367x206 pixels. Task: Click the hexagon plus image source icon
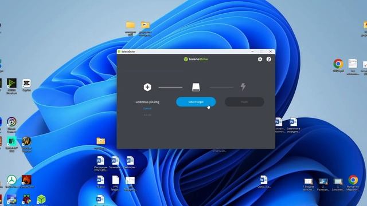click(x=147, y=87)
